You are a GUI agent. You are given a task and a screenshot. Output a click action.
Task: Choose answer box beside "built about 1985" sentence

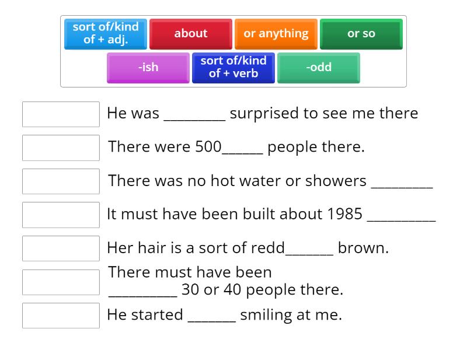click(61, 215)
